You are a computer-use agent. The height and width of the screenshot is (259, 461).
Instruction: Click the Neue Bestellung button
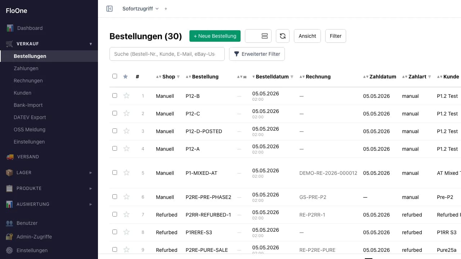(x=215, y=36)
